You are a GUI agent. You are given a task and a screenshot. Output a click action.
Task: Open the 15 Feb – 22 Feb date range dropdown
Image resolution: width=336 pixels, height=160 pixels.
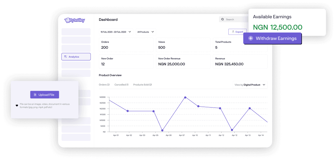click(x=116, y=32)
